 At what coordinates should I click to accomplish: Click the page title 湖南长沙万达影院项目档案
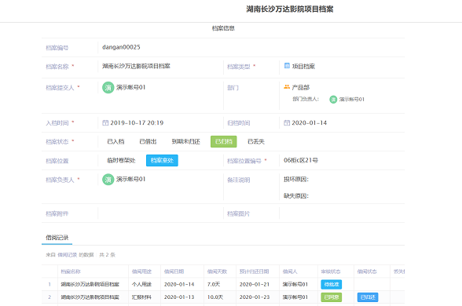click(x=290, y=9)
